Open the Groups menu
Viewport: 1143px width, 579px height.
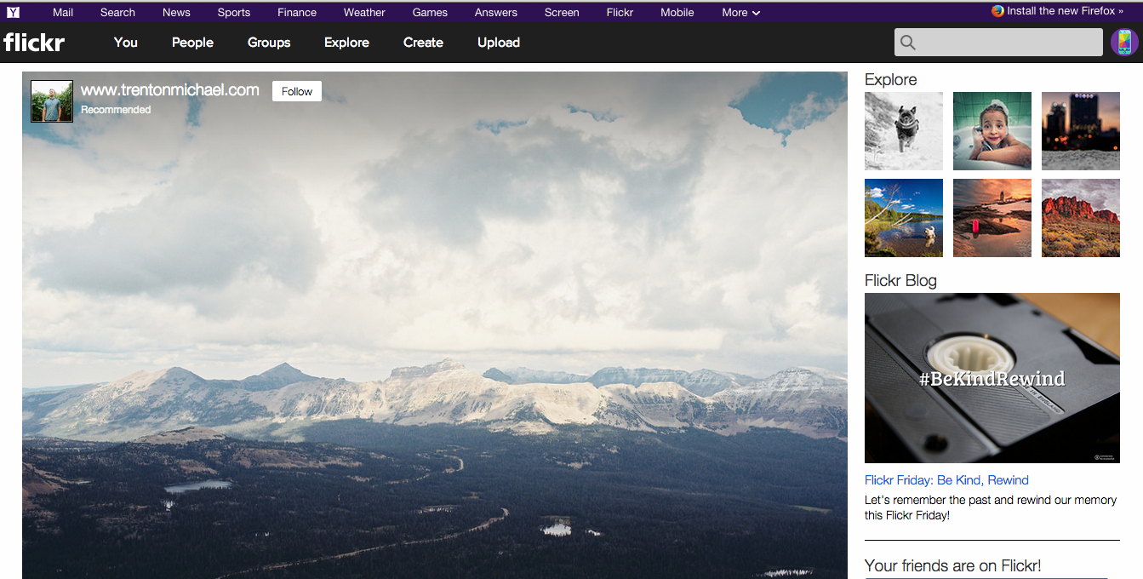(269, 43)
